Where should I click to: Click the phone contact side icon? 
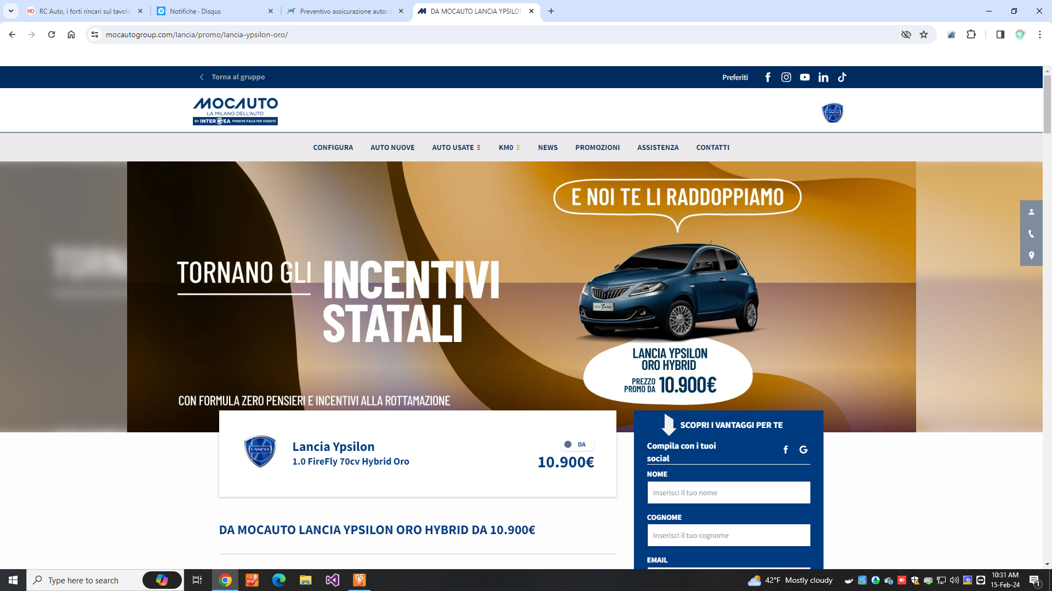[1031, 234]
